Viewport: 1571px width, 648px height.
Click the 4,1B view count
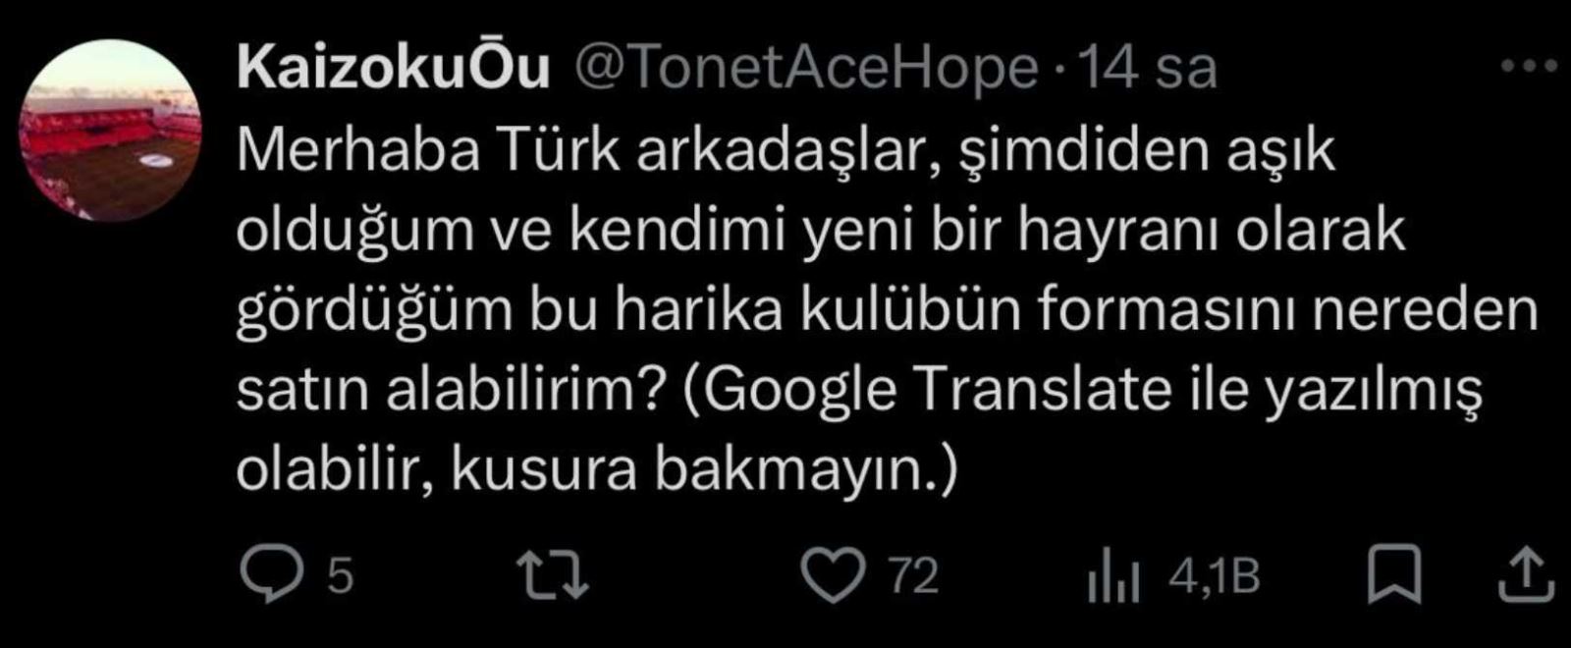point(1214,577)
